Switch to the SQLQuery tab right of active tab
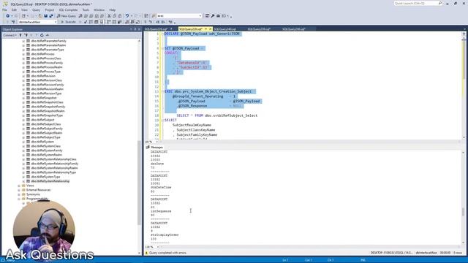 225,29
